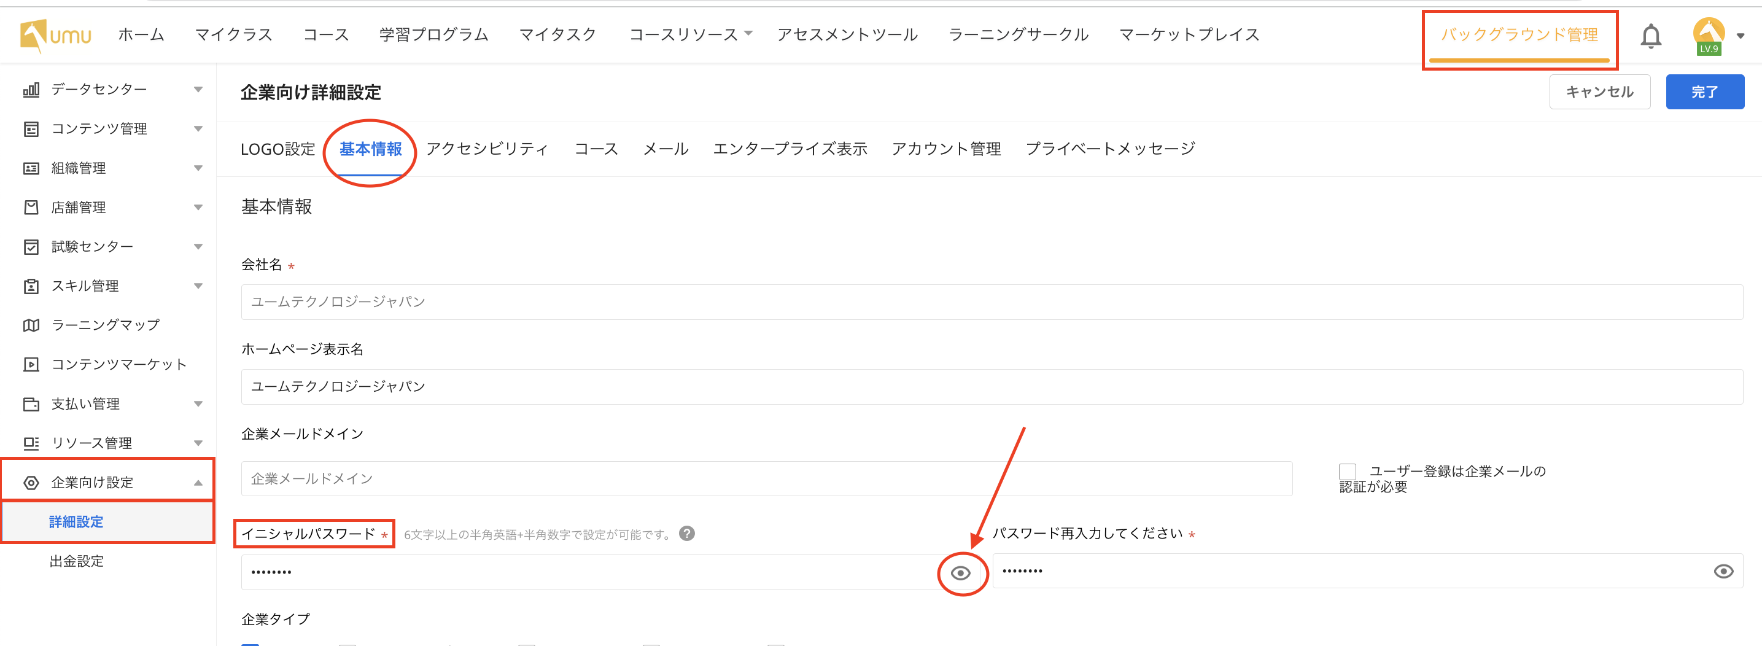
Task: Click the 完了 button
Action: click(1704, 91)
